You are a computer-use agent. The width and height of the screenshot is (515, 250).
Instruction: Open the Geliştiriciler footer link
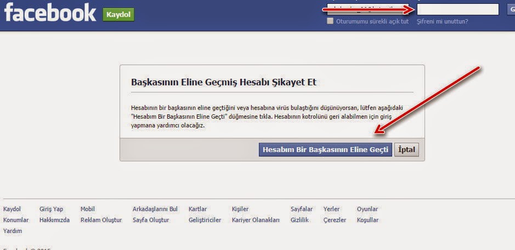click(x=205, y=220)
